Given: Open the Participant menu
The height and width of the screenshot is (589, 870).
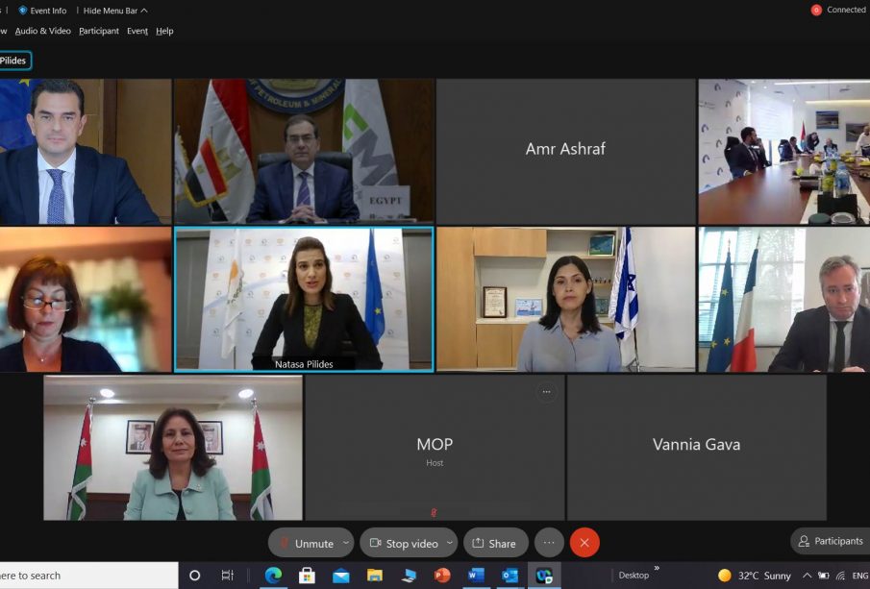Looking at the screenshot, I should (x=99, y=31).
